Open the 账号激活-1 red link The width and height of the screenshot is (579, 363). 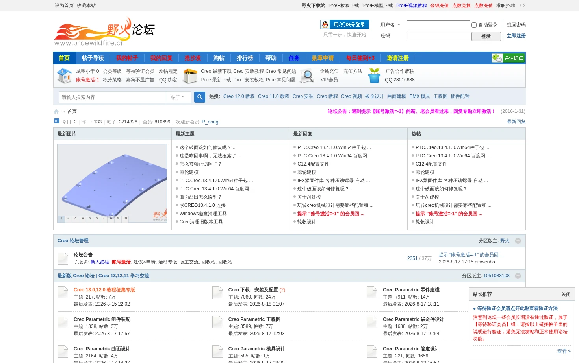[87, 80]
